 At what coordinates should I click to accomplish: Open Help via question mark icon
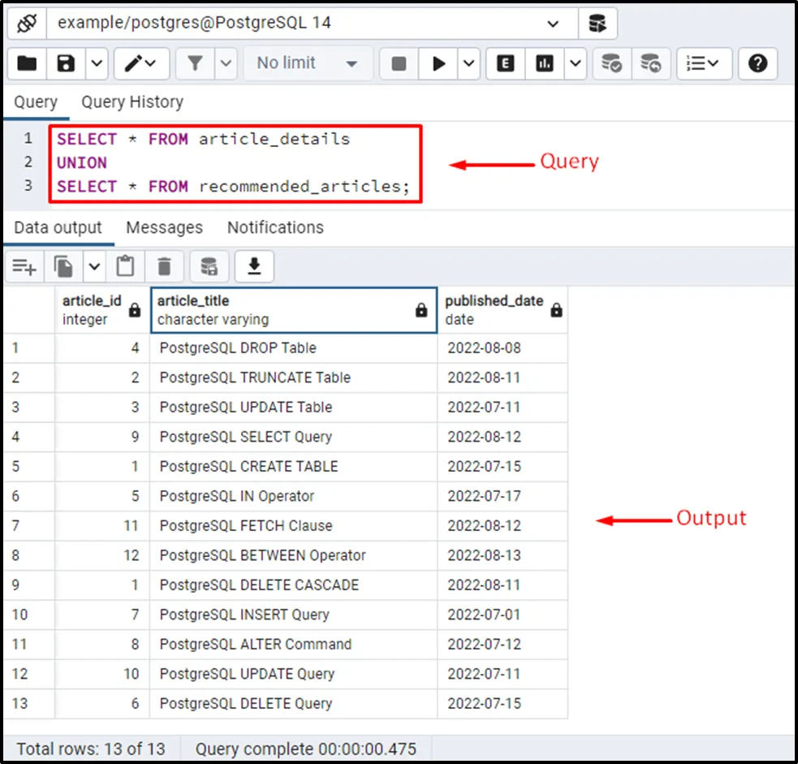(x=757, y=63)
